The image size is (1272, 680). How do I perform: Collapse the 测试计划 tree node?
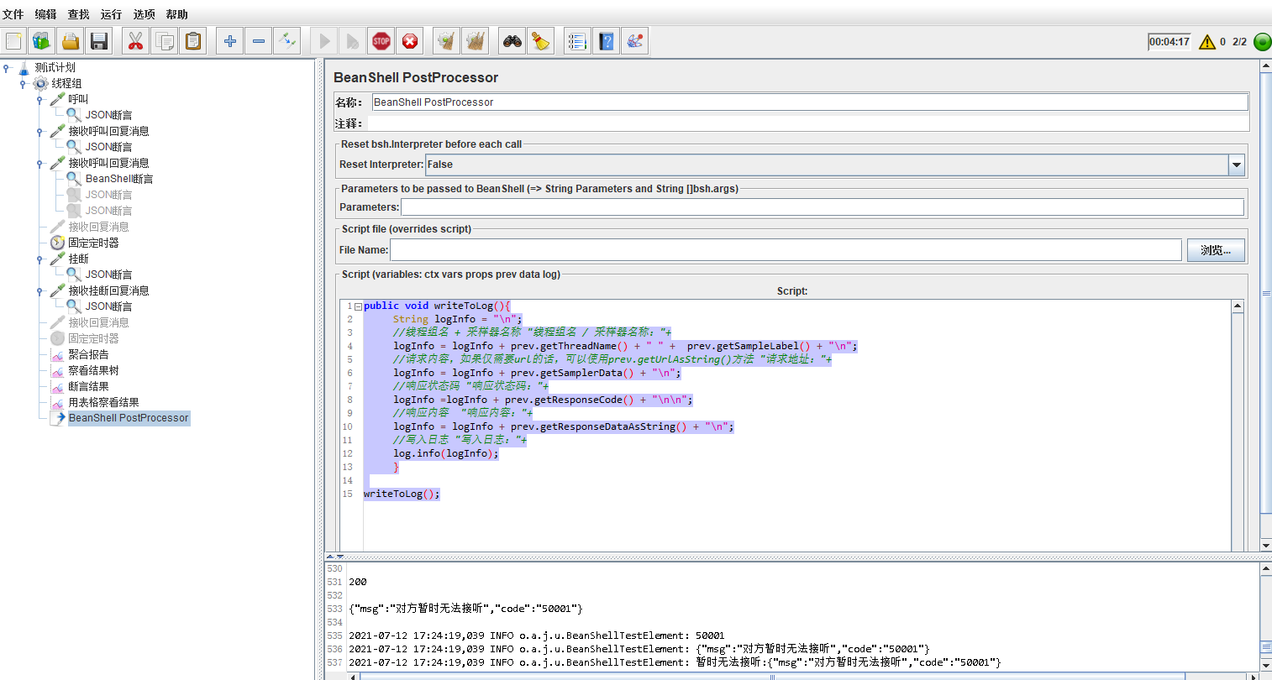click(7, 67)
